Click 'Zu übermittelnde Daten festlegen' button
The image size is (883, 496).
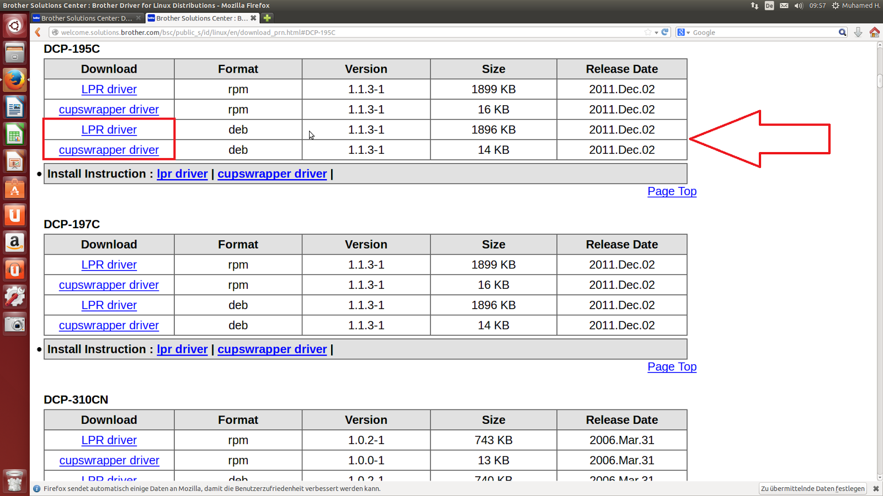(813, 489)
